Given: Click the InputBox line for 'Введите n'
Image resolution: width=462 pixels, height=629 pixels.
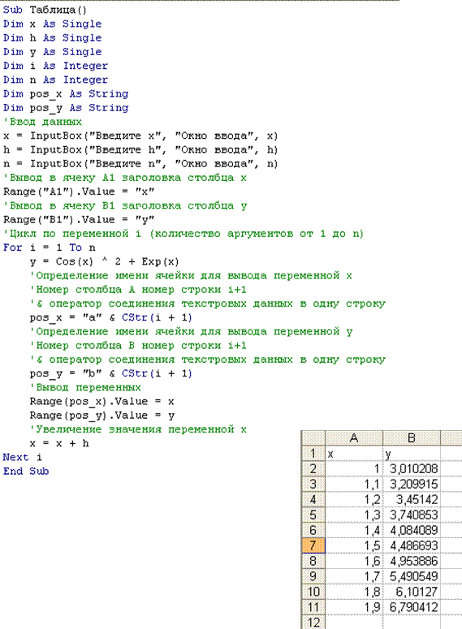Looking at the screenshot, I should [x=140, y=164].
